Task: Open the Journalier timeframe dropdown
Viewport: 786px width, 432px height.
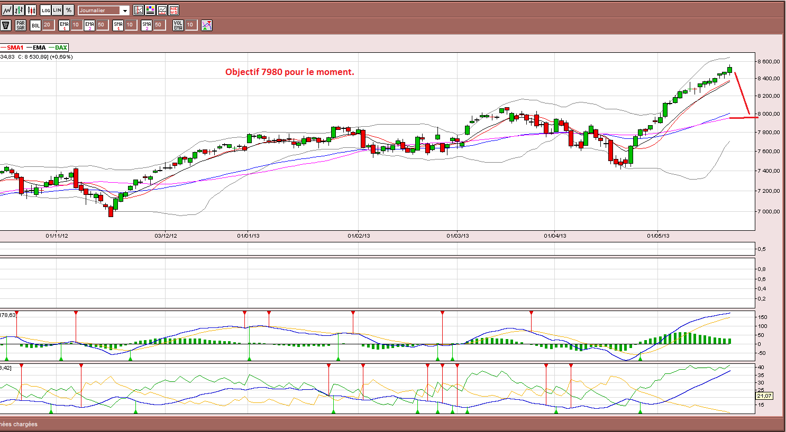Action: [x=104, y=10]
